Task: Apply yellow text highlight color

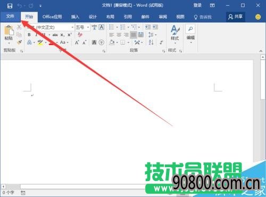Action: tap(40, 43)
